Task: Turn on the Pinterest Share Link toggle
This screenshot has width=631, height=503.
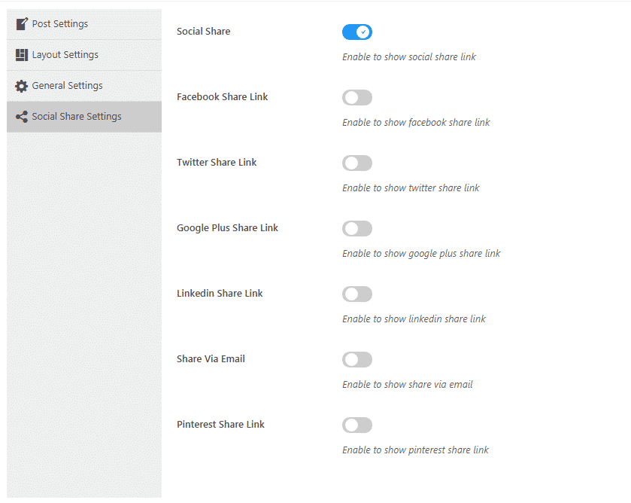Action: pyautogui.click(x=357, y=425)
